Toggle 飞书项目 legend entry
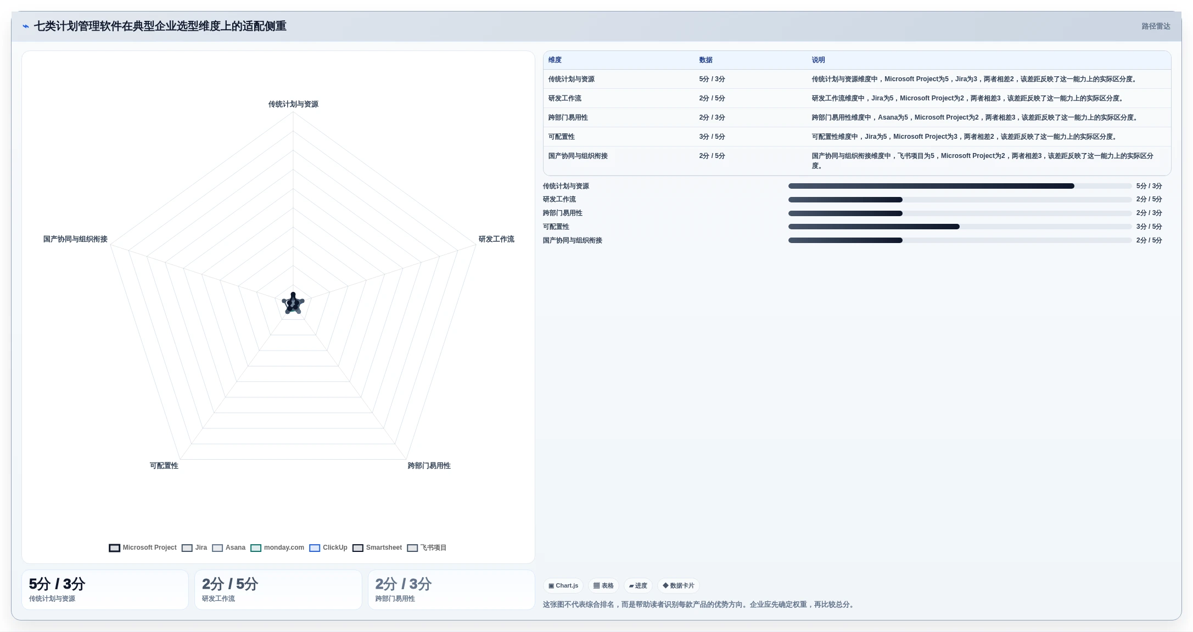The height and width of the screenshot is (632, 1193). coord(427,548)
